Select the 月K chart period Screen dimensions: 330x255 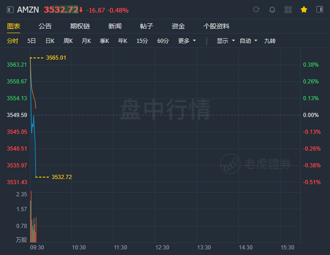[x=86, y=41]
